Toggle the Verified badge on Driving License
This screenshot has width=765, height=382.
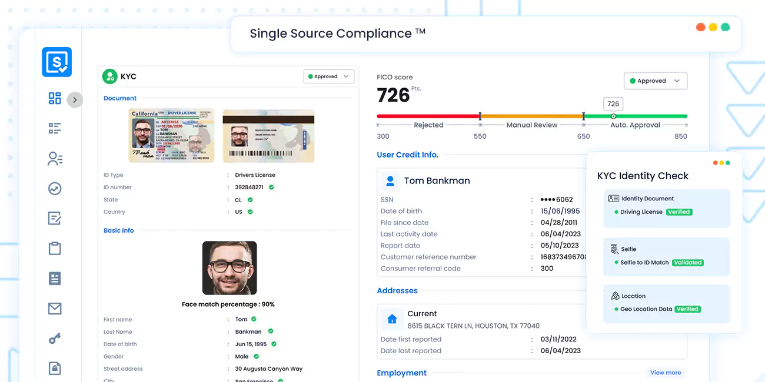pyautogui.click(x=679, y=212)
